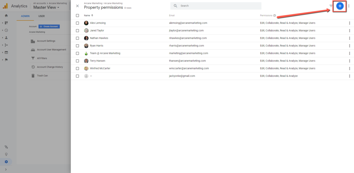This screenshot has height=173, width=354.
Task: Click the search magnifier icon
Action: tap(175, 6)
